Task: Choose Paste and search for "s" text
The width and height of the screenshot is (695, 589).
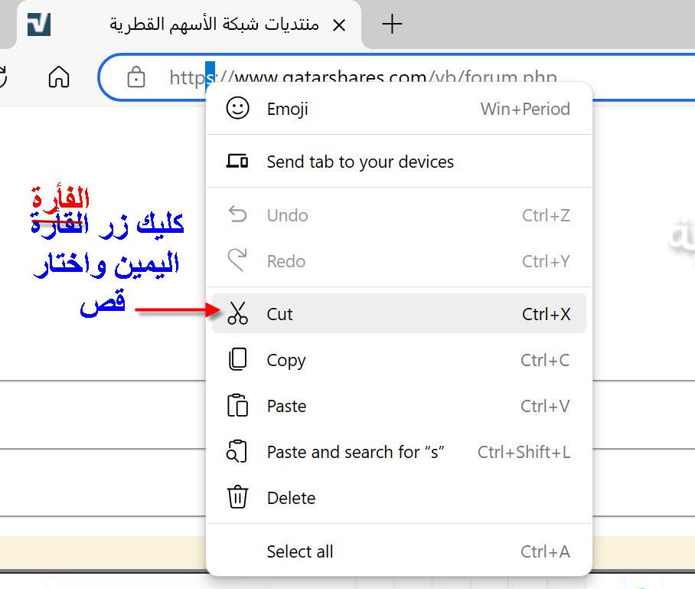Action: 355,452
